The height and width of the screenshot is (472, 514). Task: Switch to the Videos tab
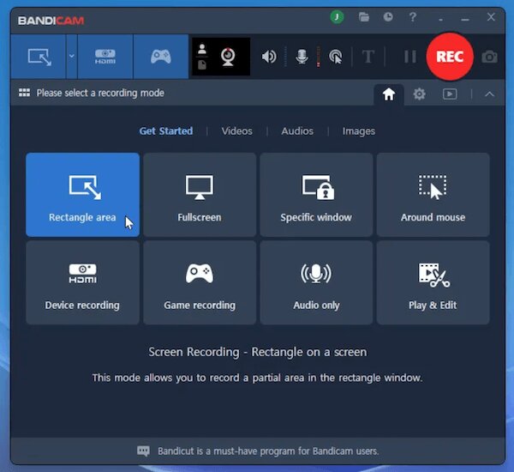pos(236,131)
